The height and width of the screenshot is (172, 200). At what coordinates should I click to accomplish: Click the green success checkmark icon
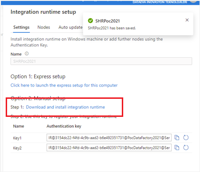[x=91, y=20]
